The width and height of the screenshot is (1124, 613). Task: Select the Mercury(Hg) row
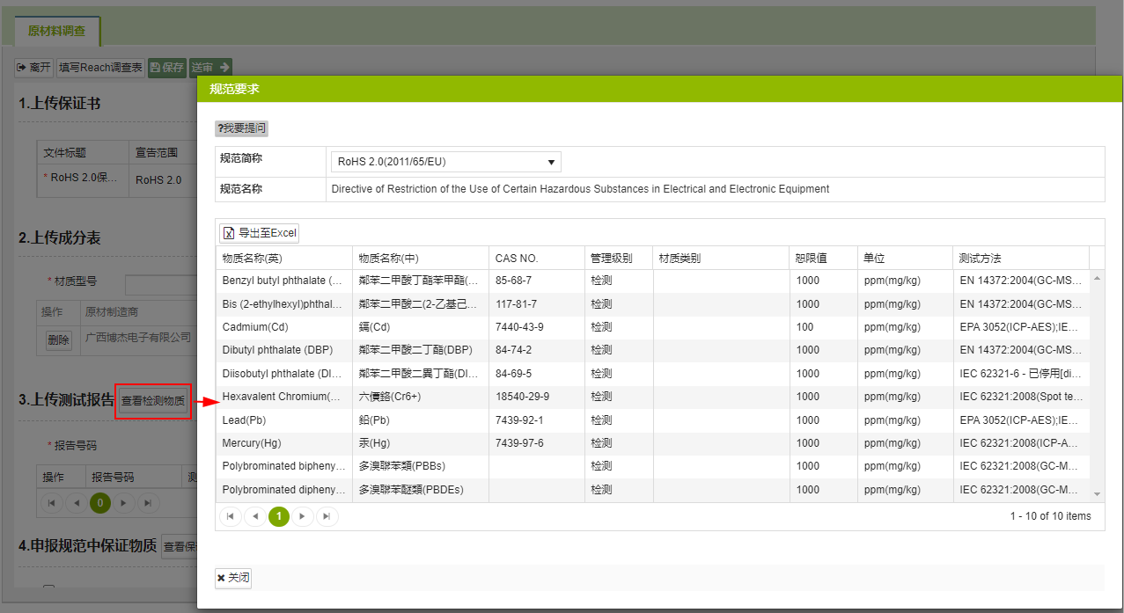(x=652, y=443)
